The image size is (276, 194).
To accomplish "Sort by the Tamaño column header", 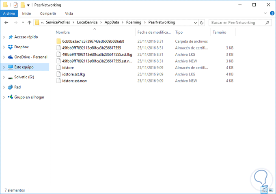I will click(x=223, y=32).
